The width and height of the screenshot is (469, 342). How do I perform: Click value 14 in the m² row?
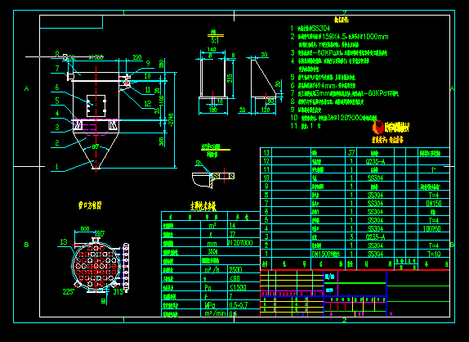click(x=232, y=225)
